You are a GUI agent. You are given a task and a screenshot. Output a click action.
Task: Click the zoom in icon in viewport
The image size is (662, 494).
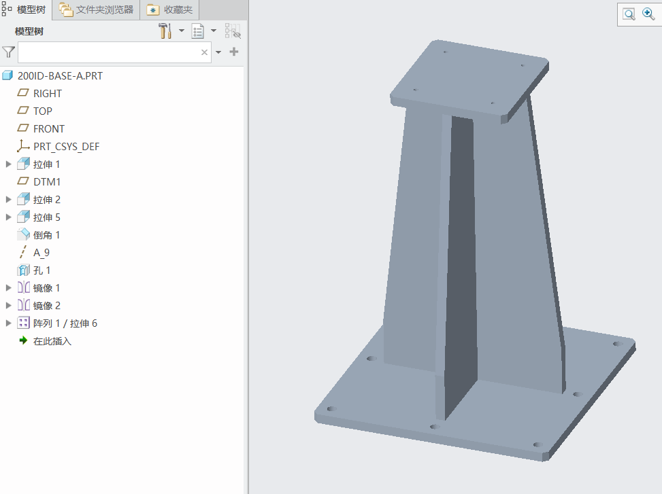point(648,14)
